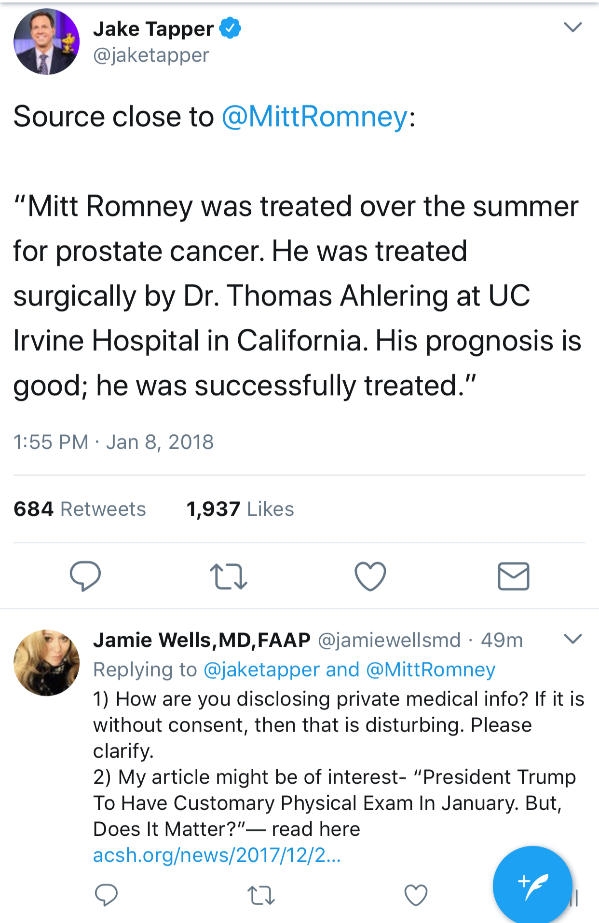Like the main prostate cancer tweet
The image size is (599, 923).
(x=370, y=576)
